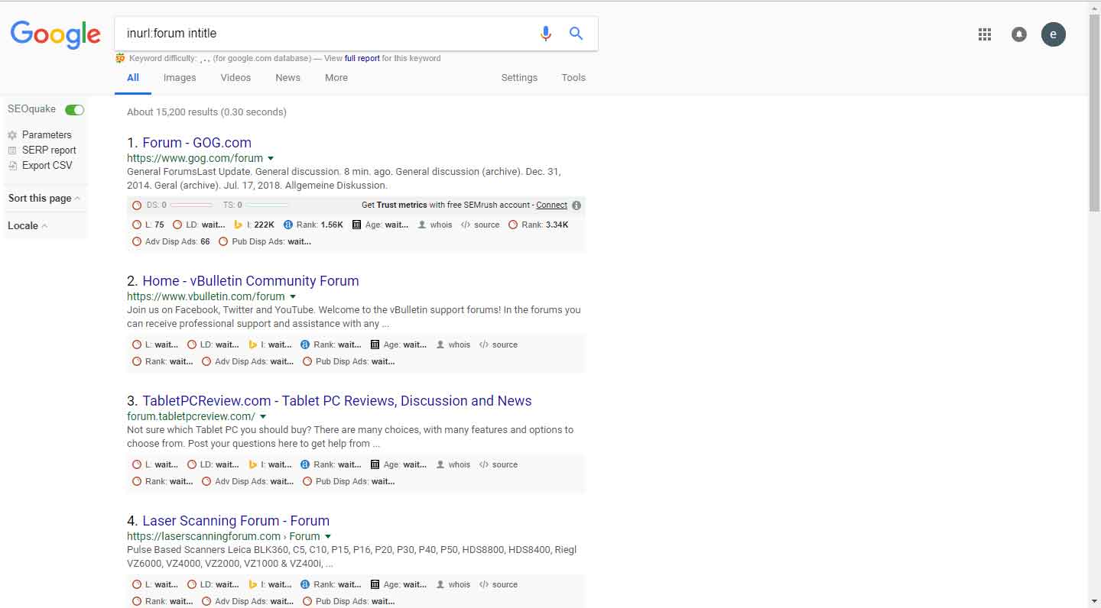The image size is (1101, 608).
Task: Click whois icon under GOG.com result
Action: pos(422,225)
